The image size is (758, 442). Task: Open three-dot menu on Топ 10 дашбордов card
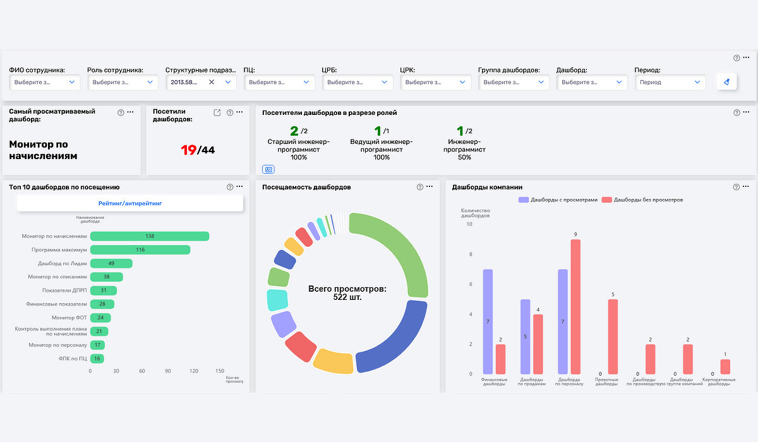click(239, 187)
